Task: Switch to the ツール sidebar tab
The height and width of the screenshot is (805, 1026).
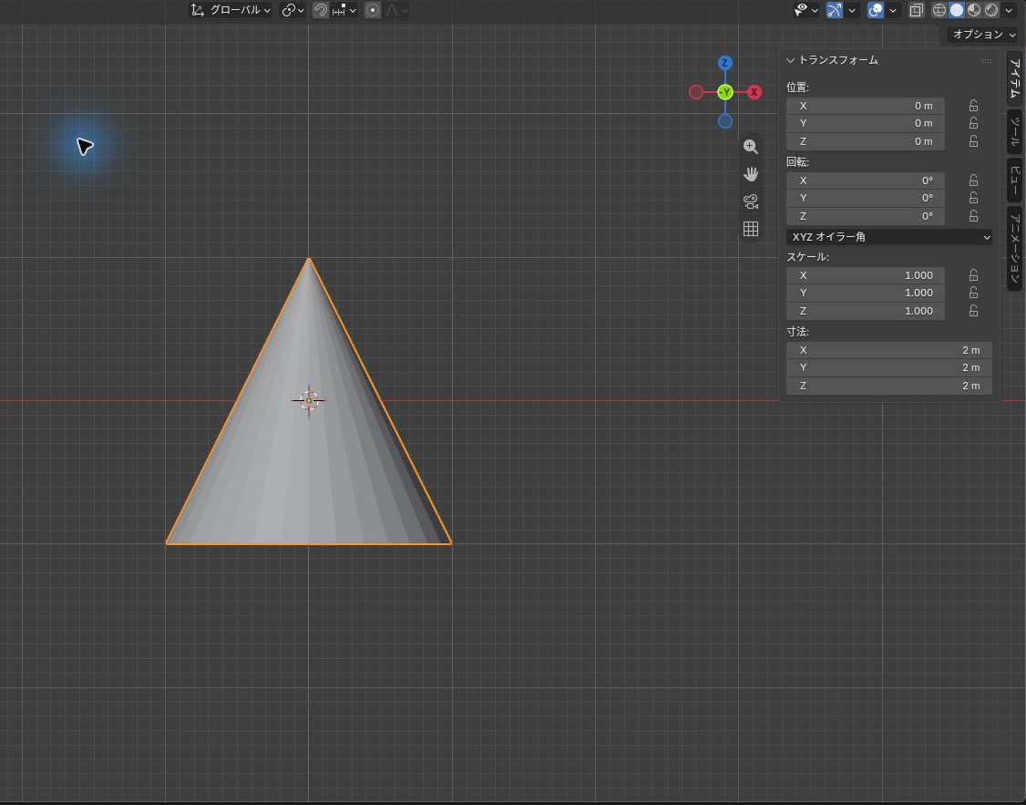Action: click(x=1015, y=131)
